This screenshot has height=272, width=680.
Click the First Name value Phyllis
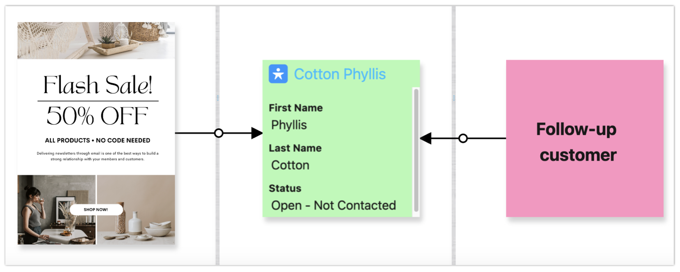[289, 125]
